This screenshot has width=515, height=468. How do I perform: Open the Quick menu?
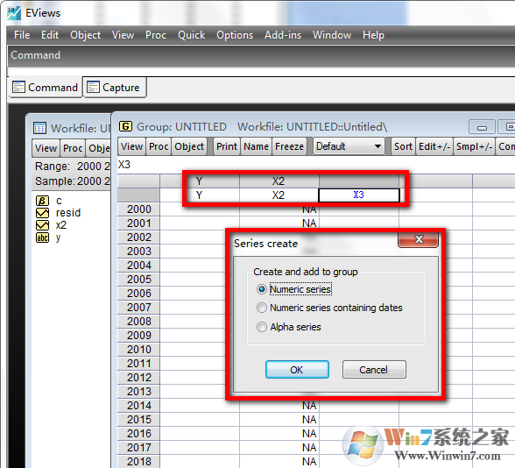(x=191, y=35)
